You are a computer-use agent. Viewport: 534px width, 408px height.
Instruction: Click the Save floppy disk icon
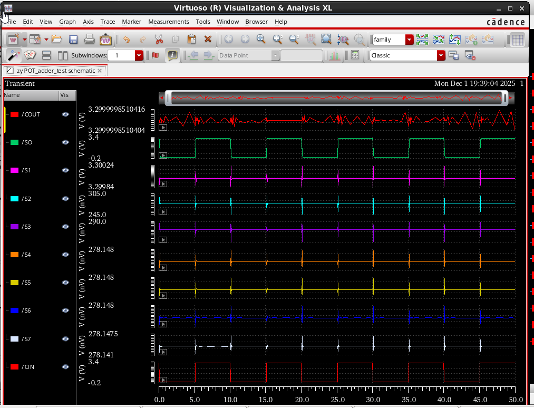pos(73,40)
